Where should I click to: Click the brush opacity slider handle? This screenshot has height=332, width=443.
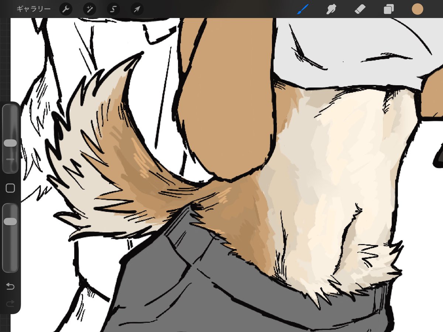coord(10,221)
